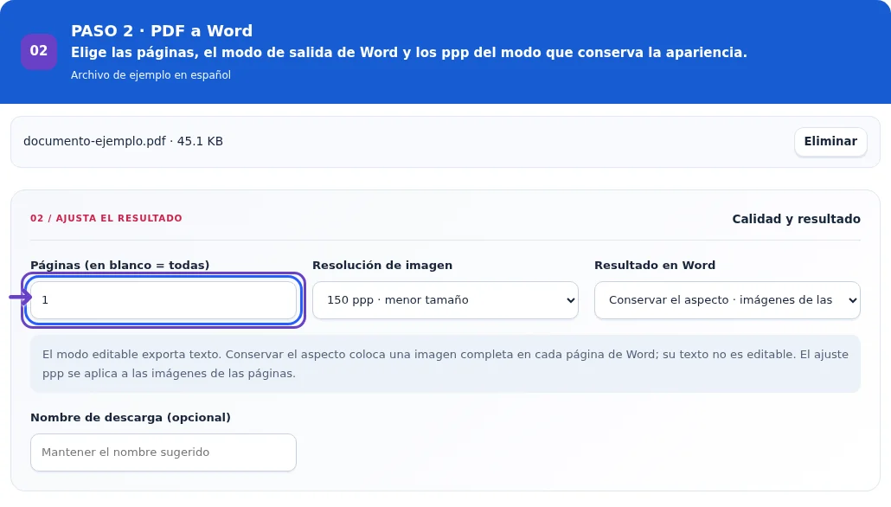Click the Nombre de descarga input field
Image resolution: width=891 pixels, height=507 pixels.
pyautogui.click(x=163, y=452)
